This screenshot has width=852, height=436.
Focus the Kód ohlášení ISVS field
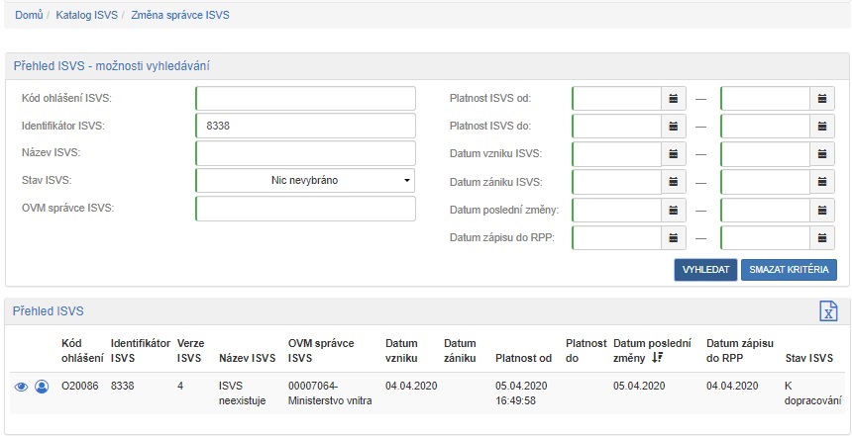(x=305, y=99)
